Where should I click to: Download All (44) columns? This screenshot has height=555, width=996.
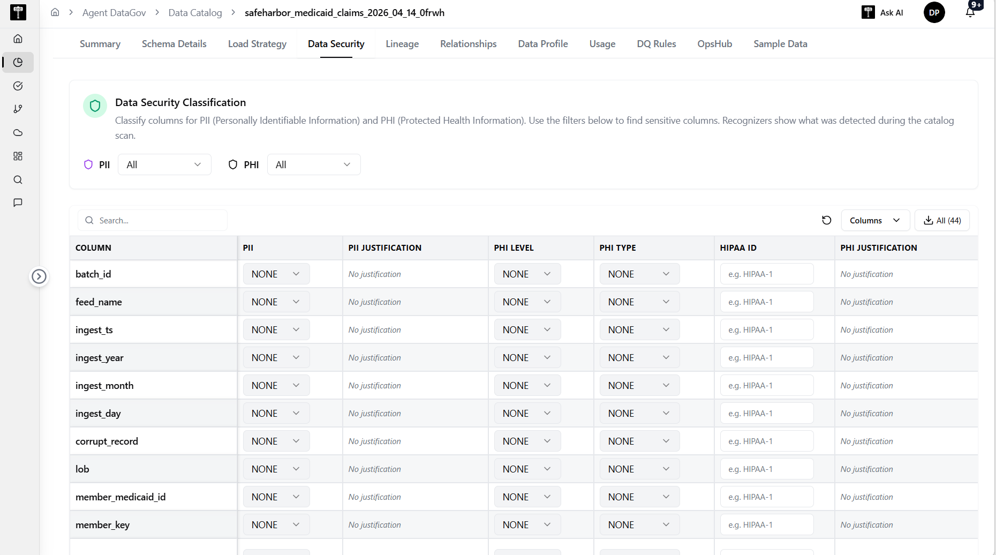point(942,220)
